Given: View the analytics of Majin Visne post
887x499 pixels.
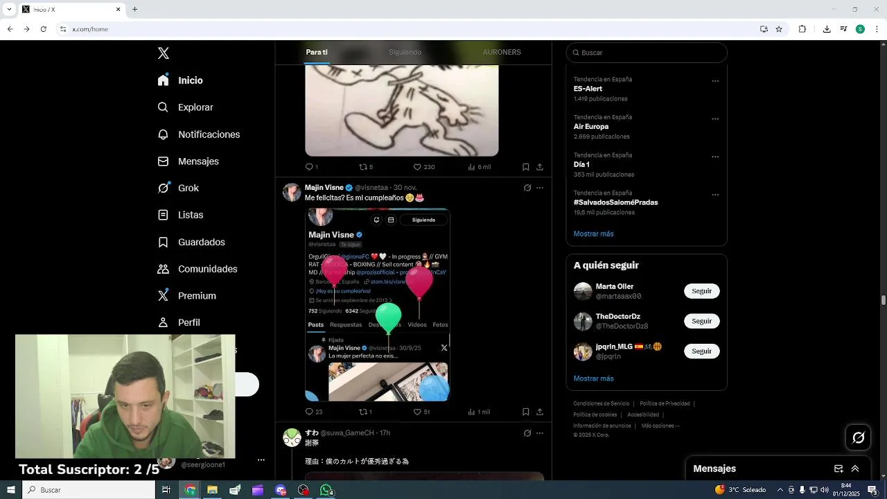Looking at the screenshot, I should click(479, 412).
